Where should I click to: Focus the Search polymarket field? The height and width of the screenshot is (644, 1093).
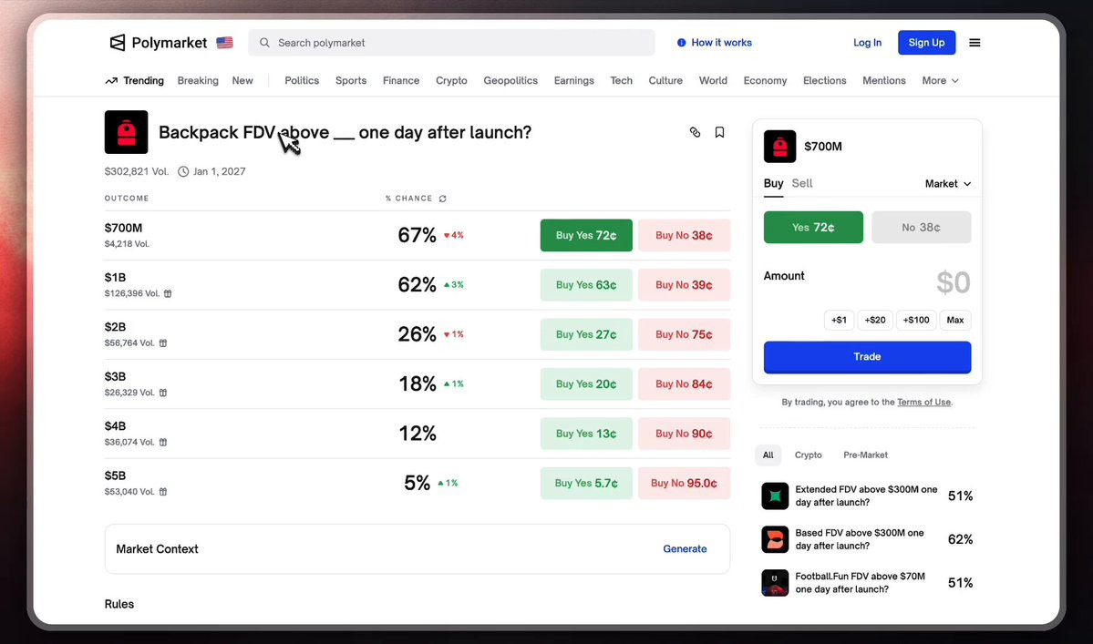pyautogui.click(x=452, y=43)
